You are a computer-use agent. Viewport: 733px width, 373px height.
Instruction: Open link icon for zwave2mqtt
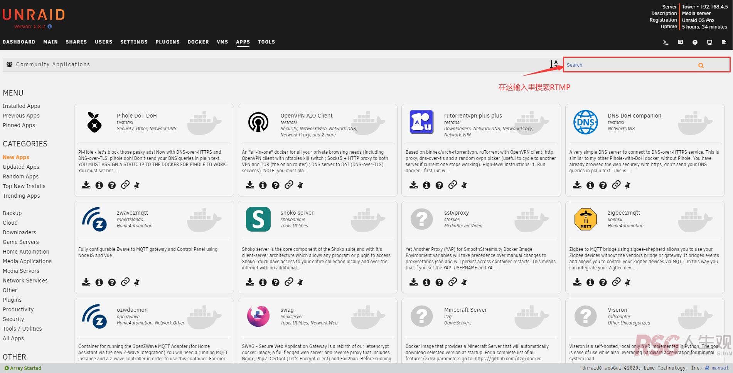click(125, 282)
